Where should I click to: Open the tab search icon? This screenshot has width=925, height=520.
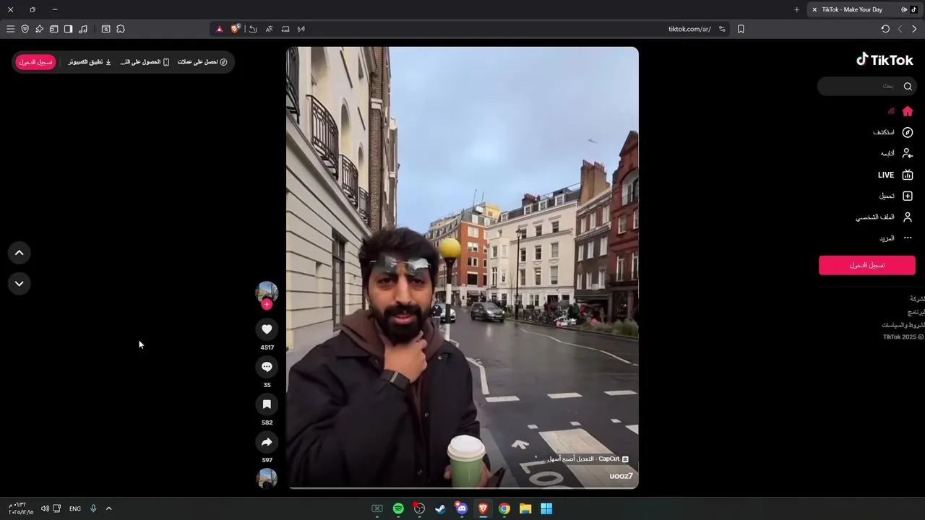click(x=106, y=29)
